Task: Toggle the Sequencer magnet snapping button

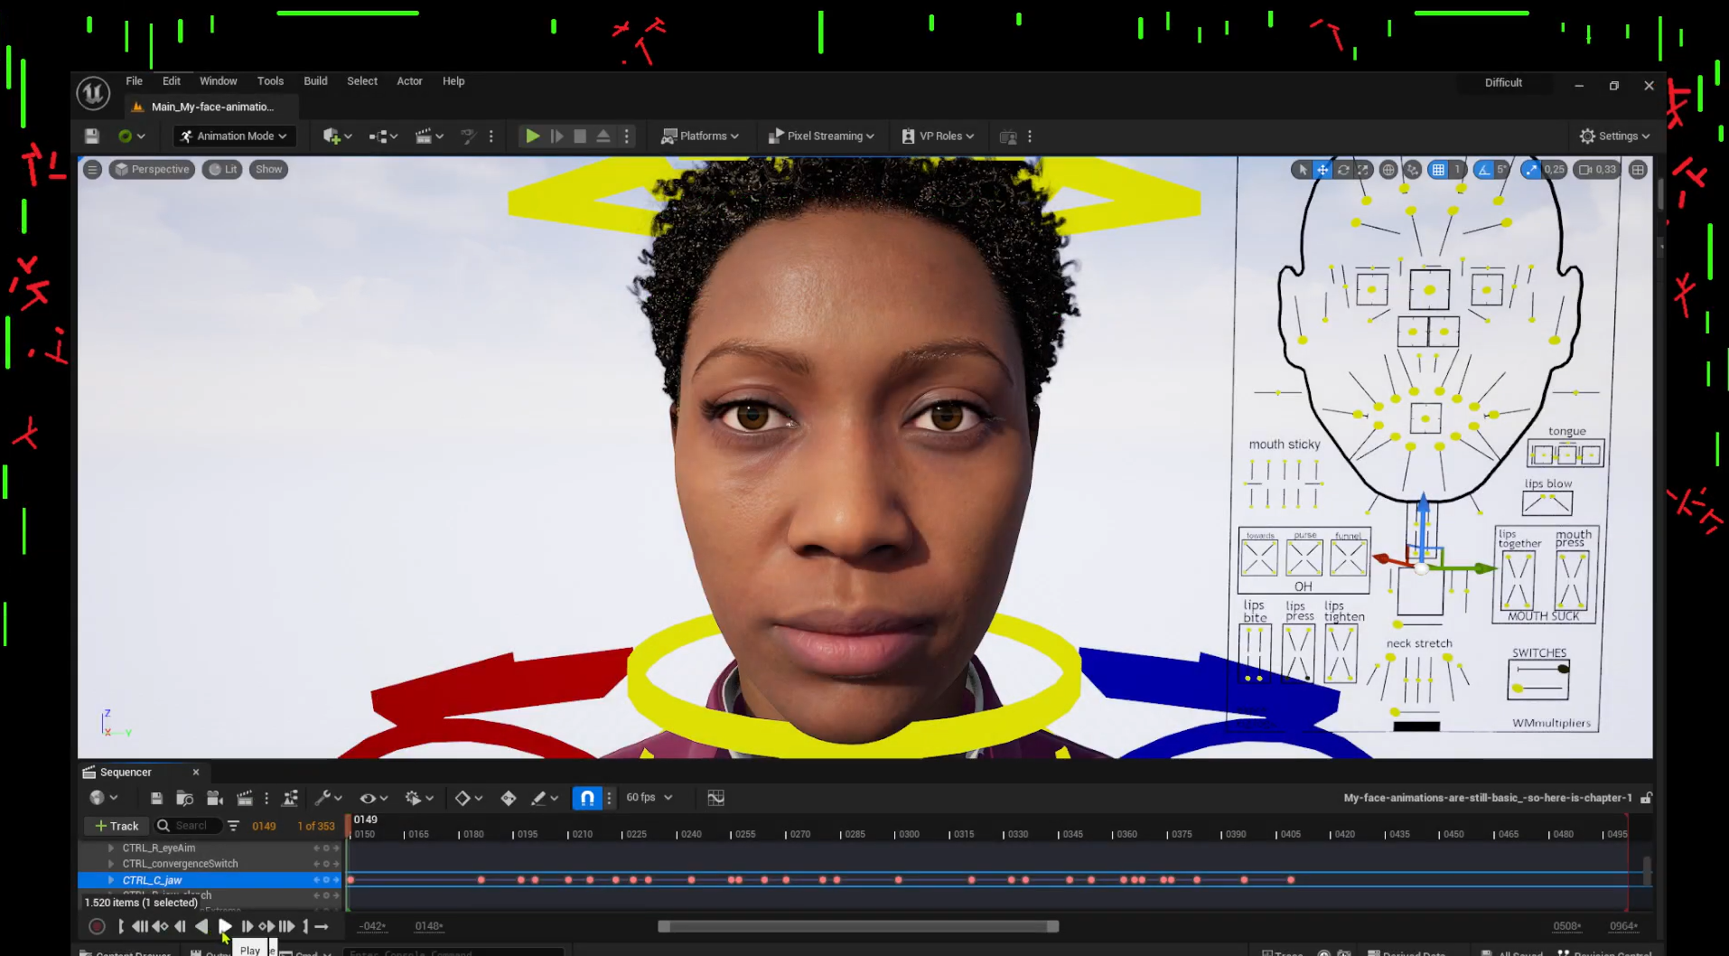Action: point(587,798)
